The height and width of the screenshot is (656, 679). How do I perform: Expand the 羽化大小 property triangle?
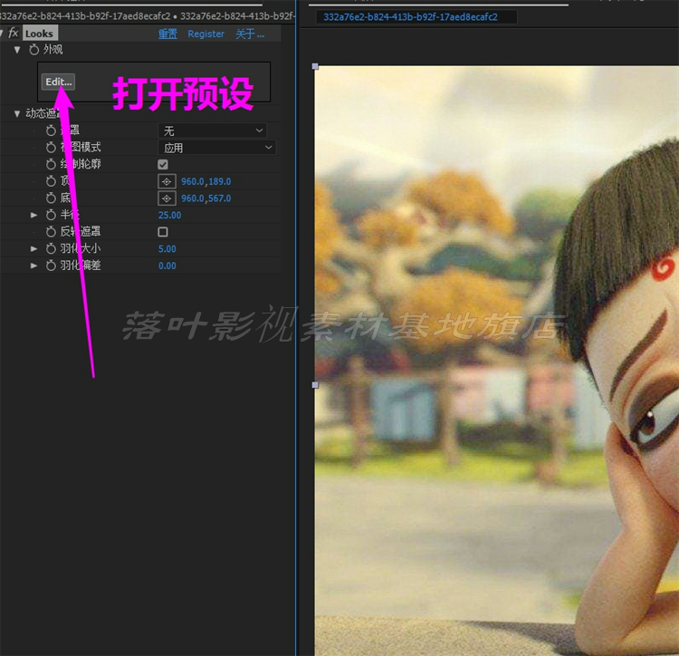pyautogui.click(x=33, y=248)
